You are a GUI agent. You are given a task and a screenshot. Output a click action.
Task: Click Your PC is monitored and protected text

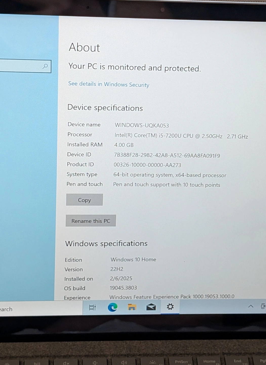tap(135, 67)
